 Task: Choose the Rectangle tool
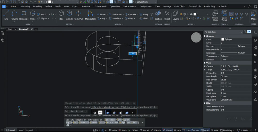24,15
